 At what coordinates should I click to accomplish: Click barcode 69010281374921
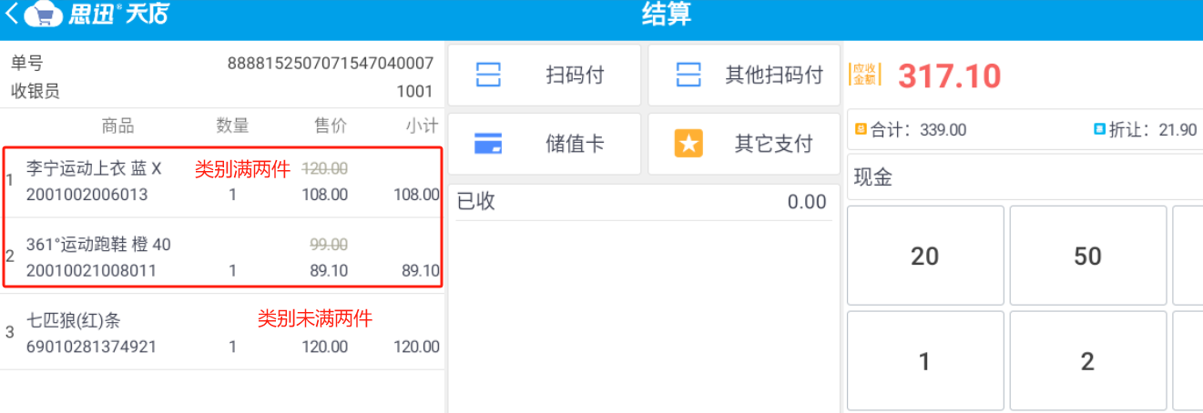pos(91,347)
